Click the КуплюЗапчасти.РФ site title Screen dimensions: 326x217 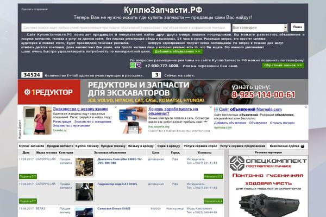pyautogui.click(x=163, y=10)
